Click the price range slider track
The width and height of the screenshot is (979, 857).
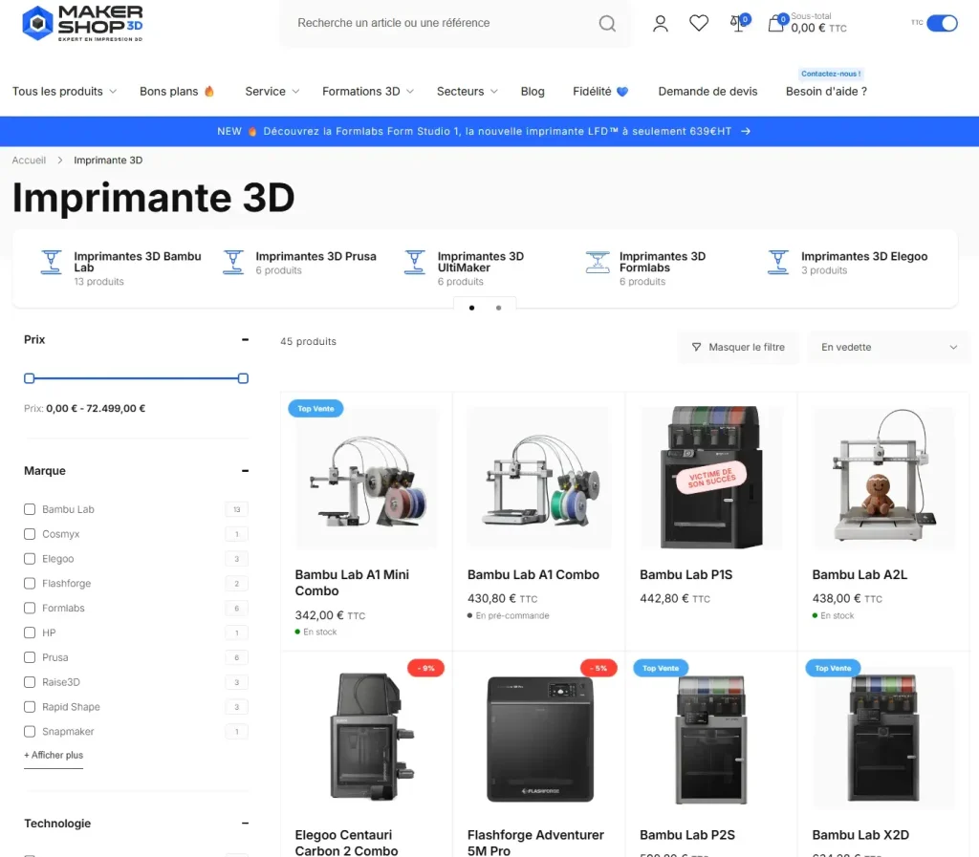[136, 378]
